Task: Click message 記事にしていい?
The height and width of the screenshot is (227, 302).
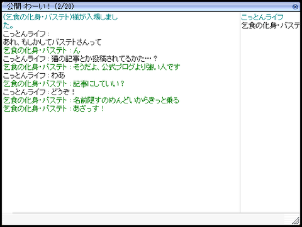Action: point(64,84)
